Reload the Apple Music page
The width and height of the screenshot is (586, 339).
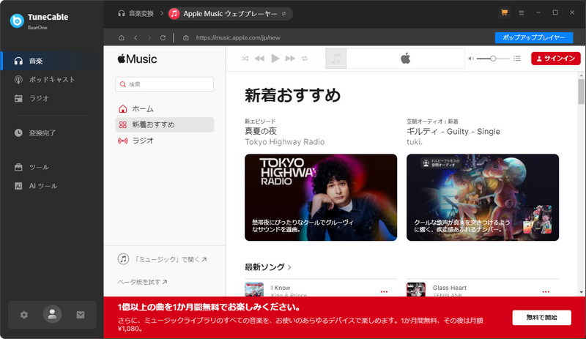pyautogui.click(x=163, y=38)
